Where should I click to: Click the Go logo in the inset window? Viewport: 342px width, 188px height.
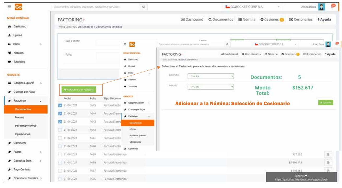(x=132, y=44)
